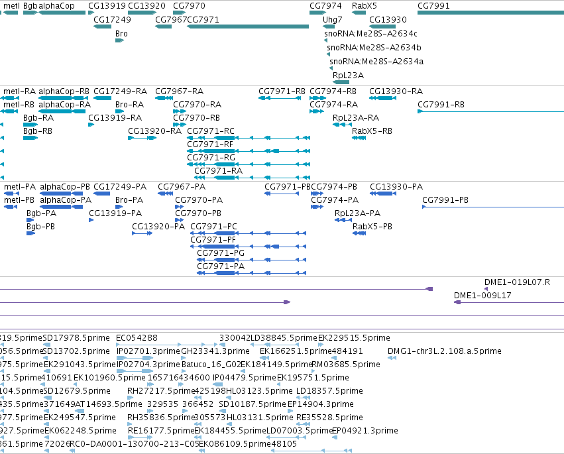Click transcript RpL23A-RA
Image resolution: width=564 pixels, height=454 pixels.
[x=356, y=118]
